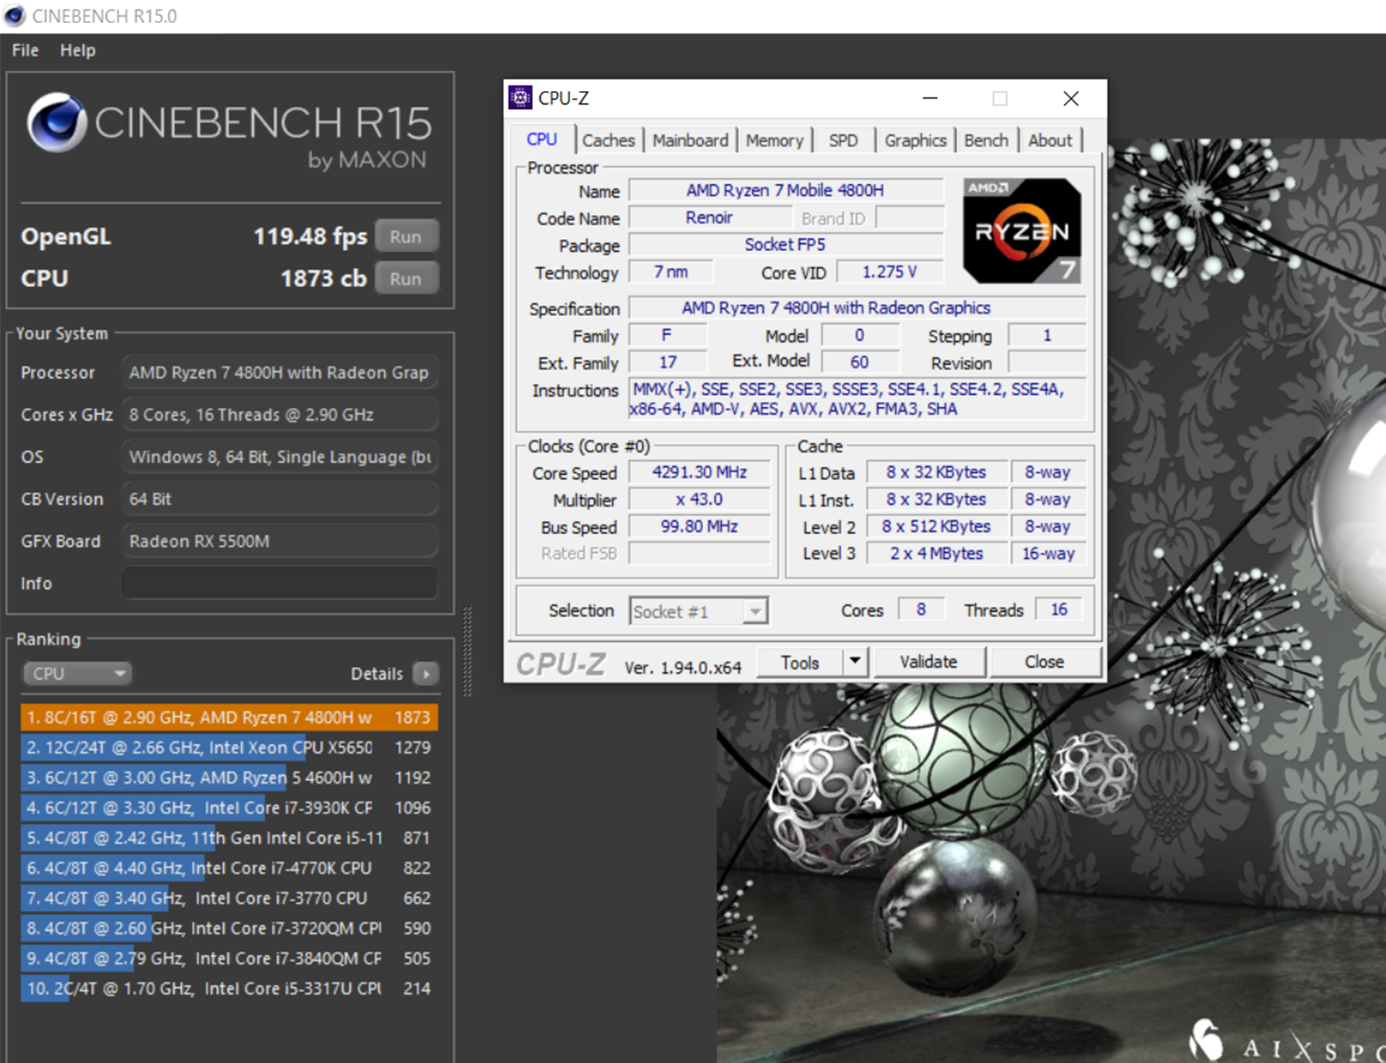1386x1063 pixels.
Task: Click the Cores value 8 in CPU-Z
Action: point(921,610)
